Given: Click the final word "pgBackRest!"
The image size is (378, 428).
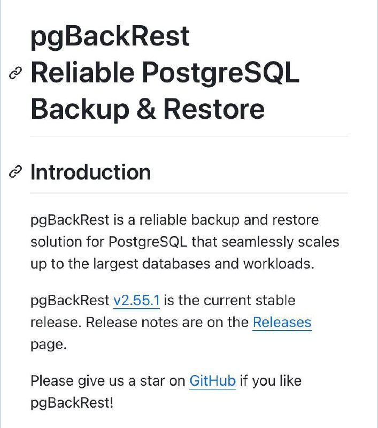Looking at the screenshot, I should point(72,403).
